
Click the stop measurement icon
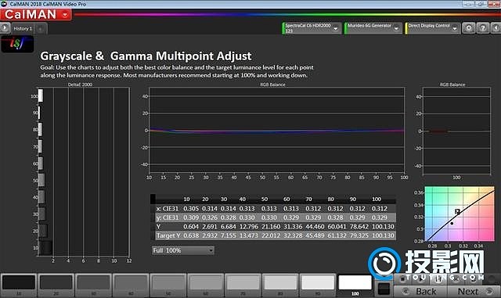click(x=403, y=278)
